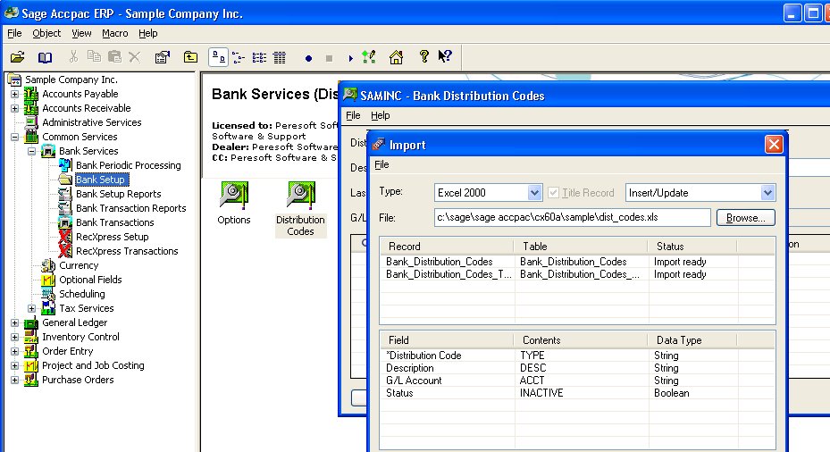Switch to large icons view in toolbar
This screenshot has width=830, height=452.
click(218, 57)
